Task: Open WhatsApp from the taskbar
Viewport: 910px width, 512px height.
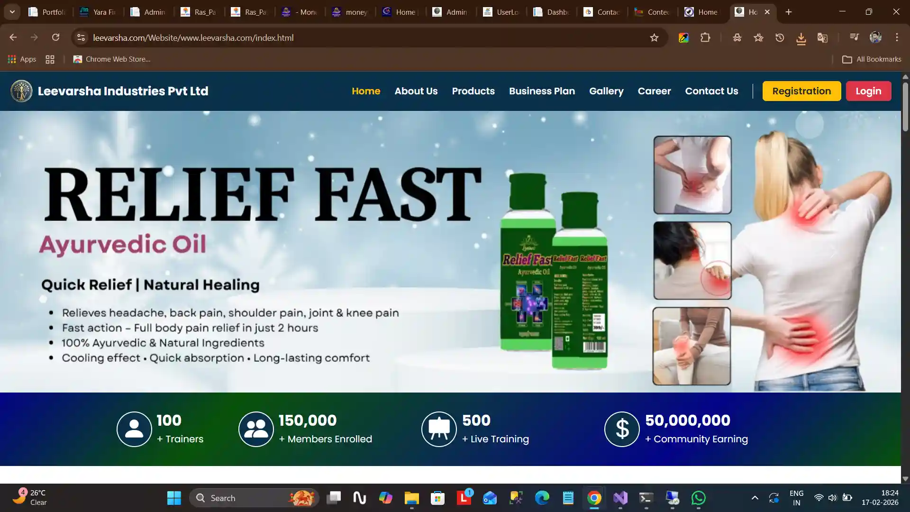Action: (698, 498)
